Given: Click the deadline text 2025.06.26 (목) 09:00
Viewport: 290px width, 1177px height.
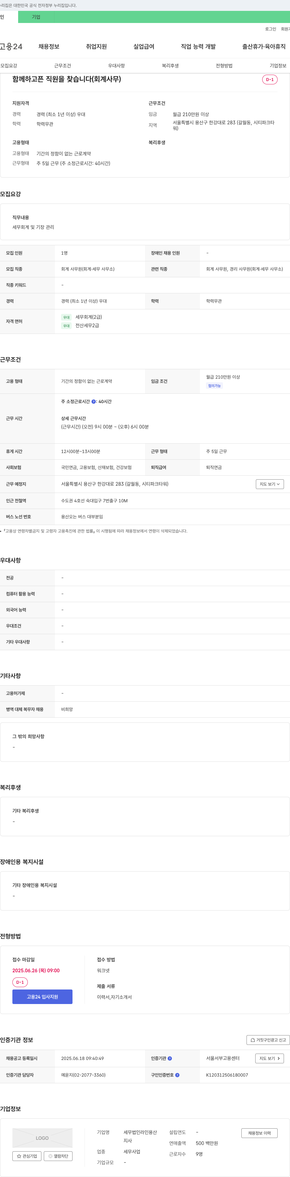Looking at the screenshot, I should (x=36, y=970).
